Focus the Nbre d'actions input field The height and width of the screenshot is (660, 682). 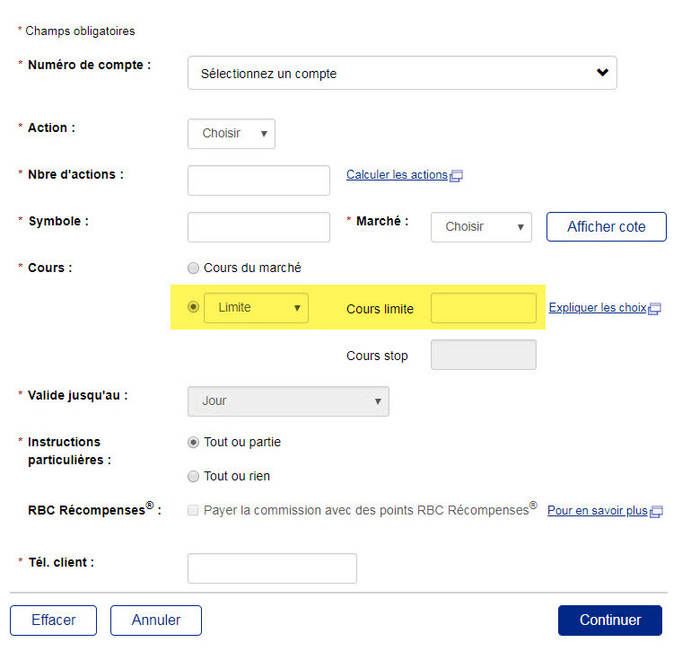[x=258, y=180]
